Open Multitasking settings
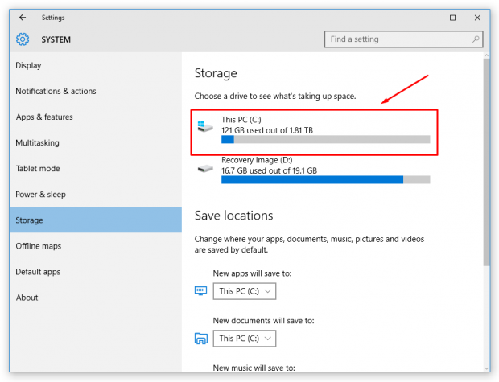Image resolution: width=499 pixels, height=382 pixels. point(38,143)
